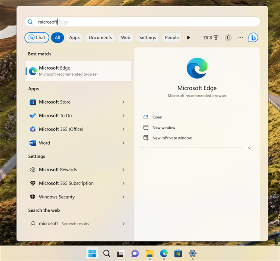
Task: Click the heart icon beside Microsoft 365 Subscription
Action: tap(33, 183)
